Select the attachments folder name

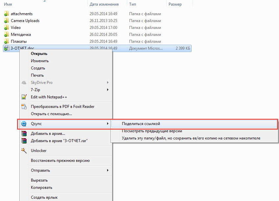pos(22,14)
